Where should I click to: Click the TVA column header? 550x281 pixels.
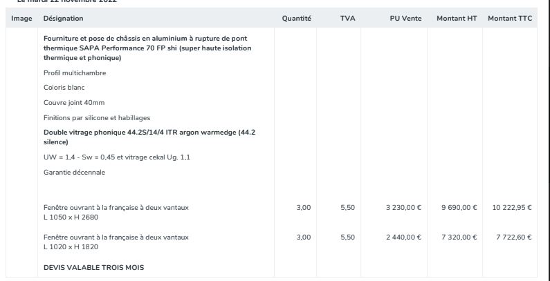click(347, 17)
